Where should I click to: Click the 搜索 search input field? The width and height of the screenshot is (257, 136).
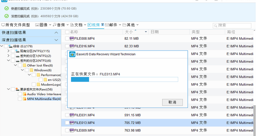pyautogui.click(x=232, y=26)
